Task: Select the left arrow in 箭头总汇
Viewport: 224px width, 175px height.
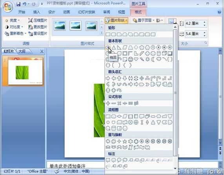Action: pos(114,78)
